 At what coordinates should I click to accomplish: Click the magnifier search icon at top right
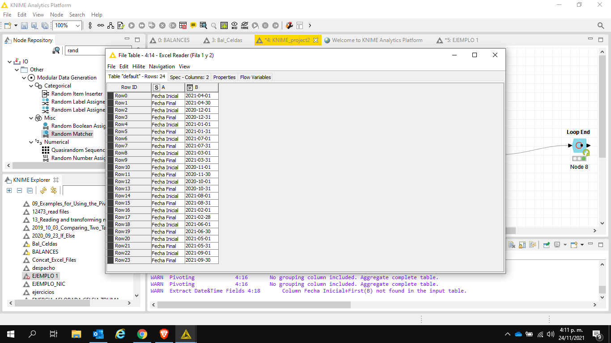(x=601, y=25)
